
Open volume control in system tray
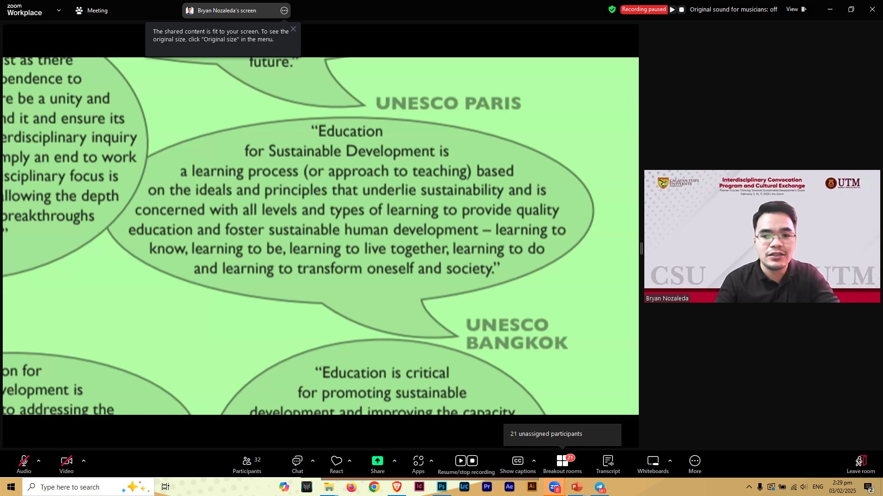[x=804, y=487]
